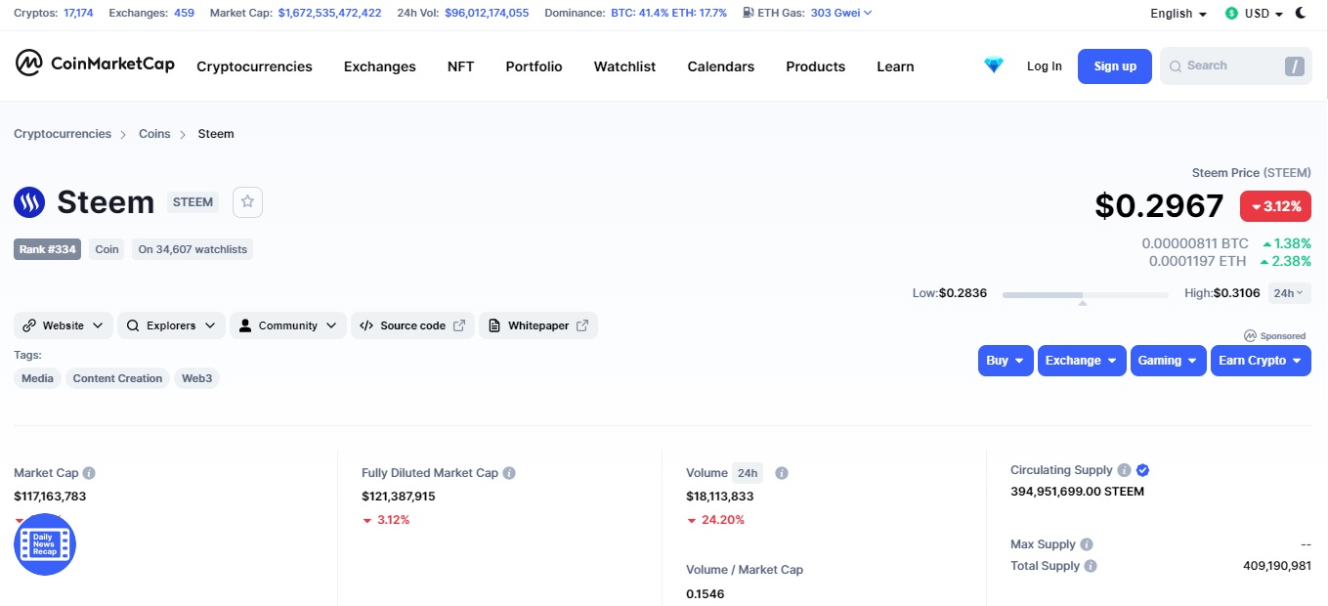Image resolution: width=1328 pixels, height=606 pixels.
Task: Open the English language dropdown
Action: [1178, 14]
